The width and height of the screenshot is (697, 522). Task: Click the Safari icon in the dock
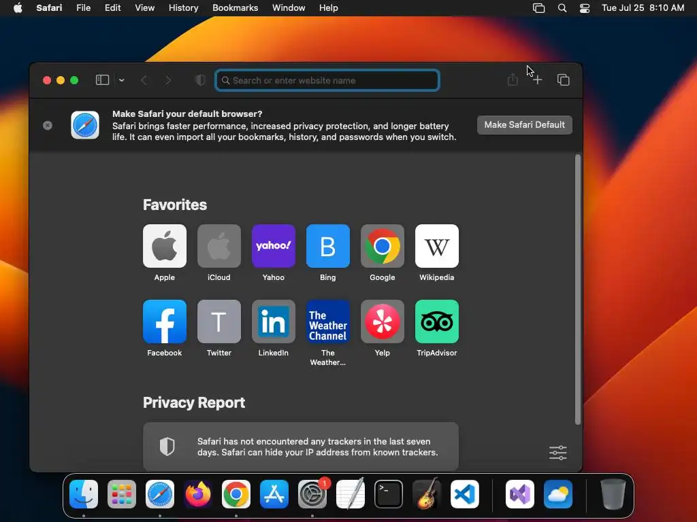[160, 494]
